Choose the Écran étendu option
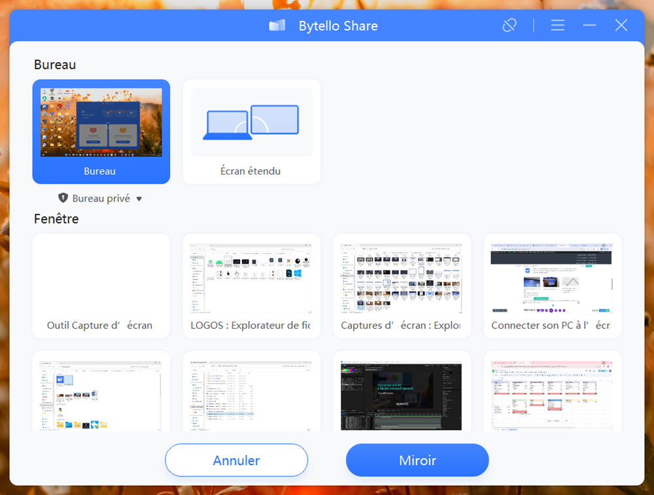The image size is (654, 495). 251,171
